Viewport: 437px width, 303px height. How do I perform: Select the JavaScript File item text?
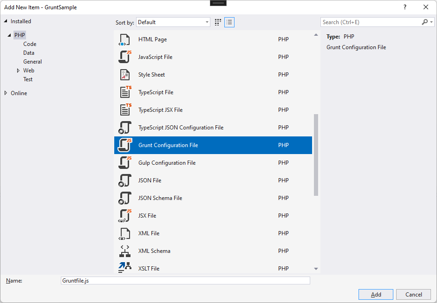tap(155, 57)
